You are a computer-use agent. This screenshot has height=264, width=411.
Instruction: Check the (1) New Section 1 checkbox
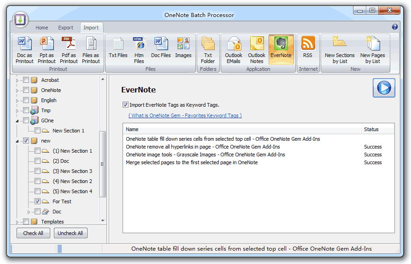[x=37, y=151]
